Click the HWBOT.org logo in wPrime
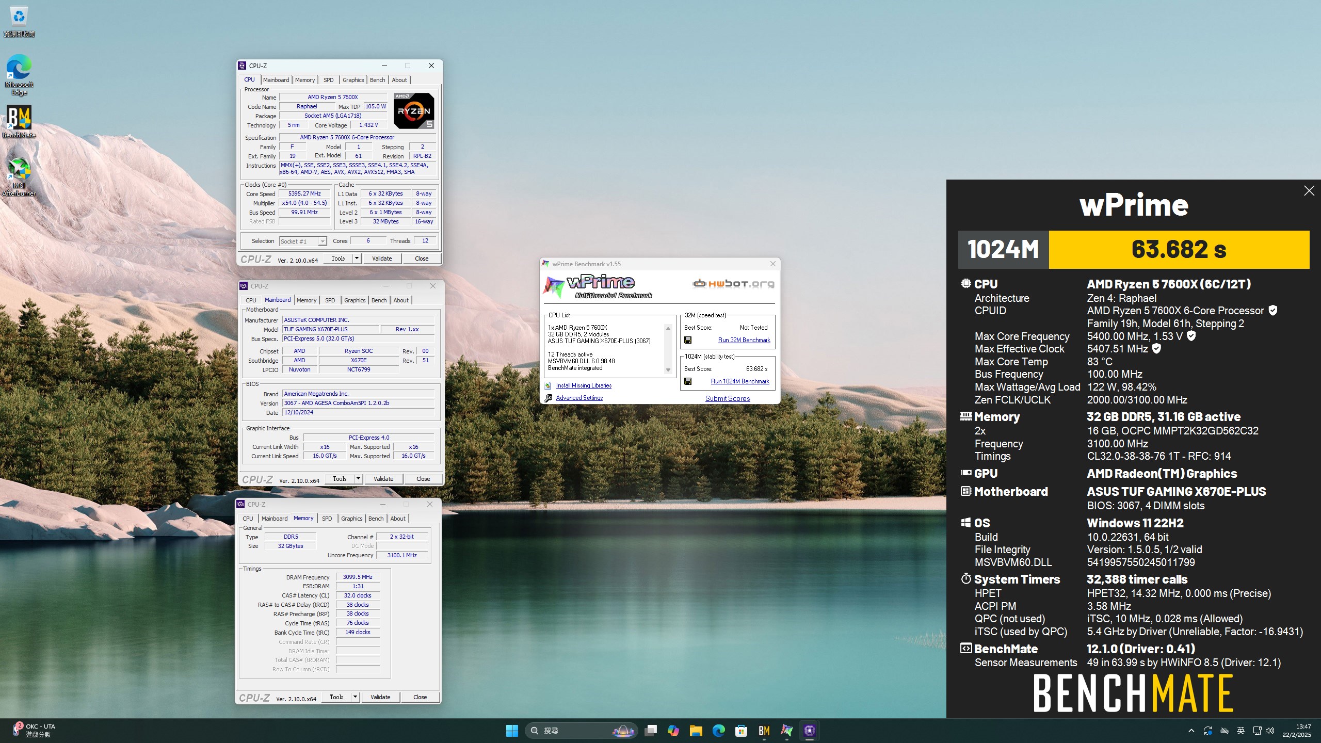Image resolution: width=1321 pixels, height=743 pixels. click(x=733, y=283)
